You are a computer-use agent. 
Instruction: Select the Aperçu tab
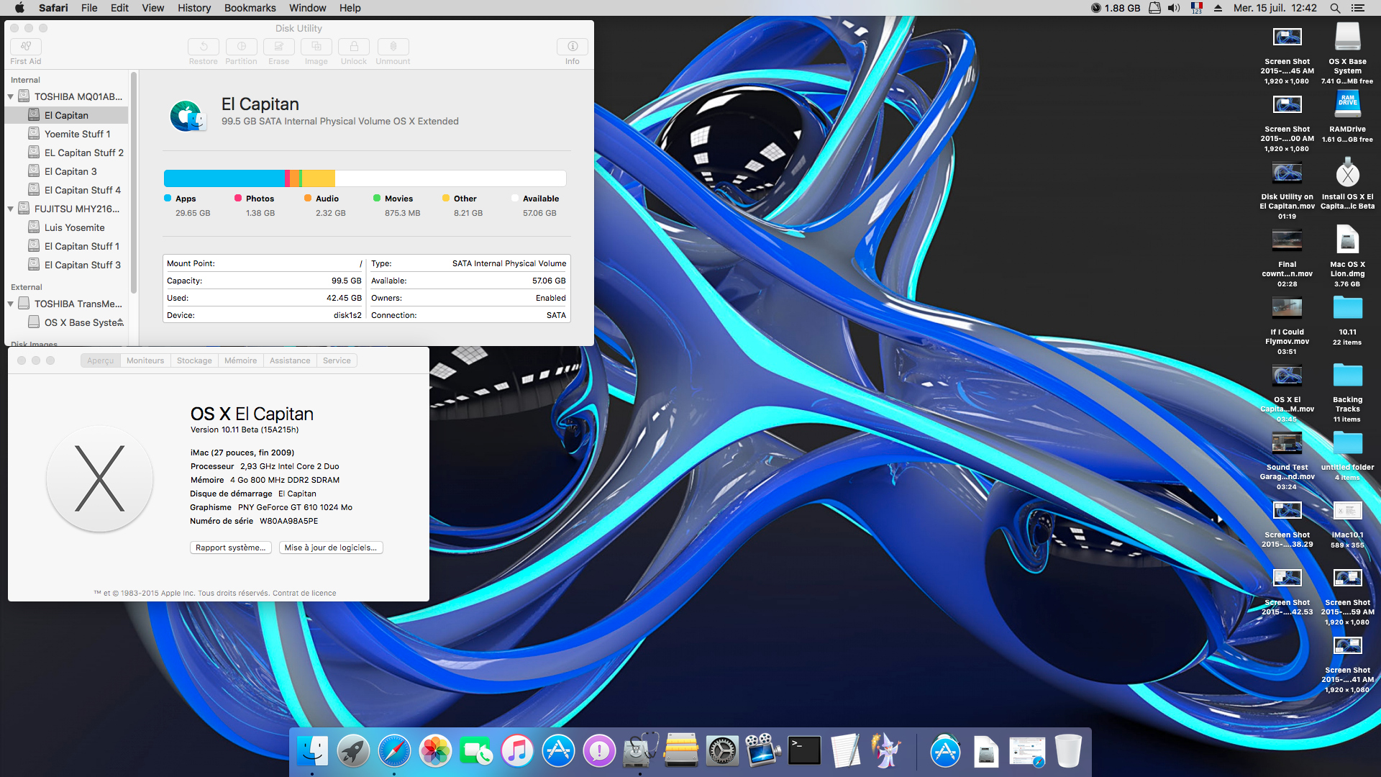pyautogui.click(x=101, y=360)
